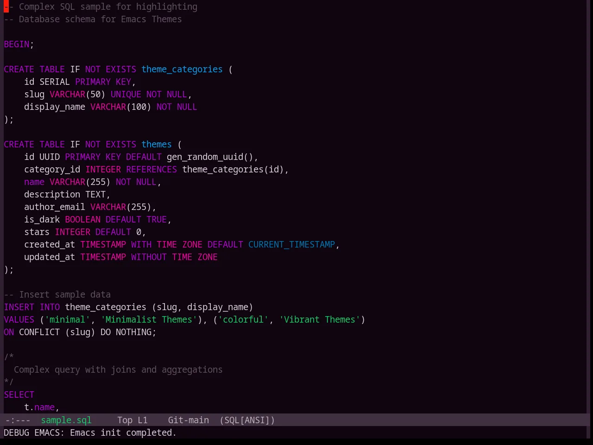Image resolution: width=593 pixels, height=445 pixels.
Task: Click the 'Top' position indicator in mode line
Action: click(x=125, y=420)
